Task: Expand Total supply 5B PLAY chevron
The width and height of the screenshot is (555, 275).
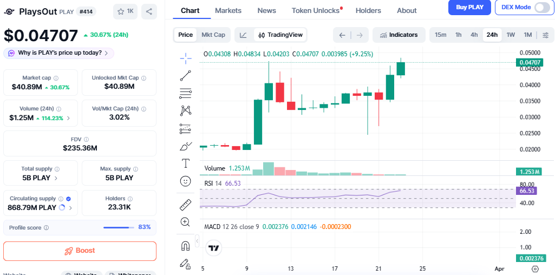Action: click(x=56, y=178)
